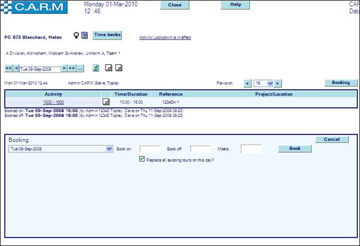The height and width of the screenshot is (246, 360).
Task: Click the first document icon after refresh
Action: [x=108, y=68]
